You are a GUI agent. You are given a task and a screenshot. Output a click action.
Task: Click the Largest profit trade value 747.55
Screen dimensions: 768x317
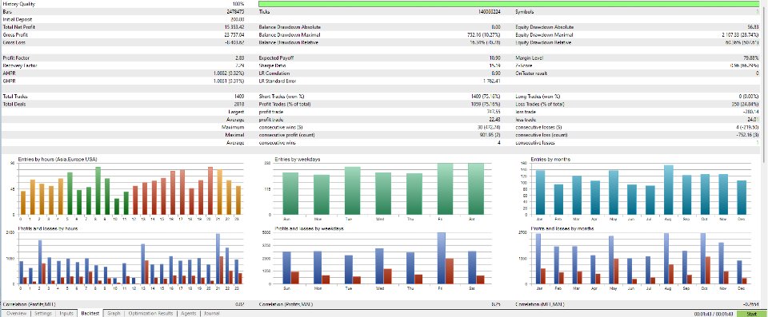(x=494, y=112)
